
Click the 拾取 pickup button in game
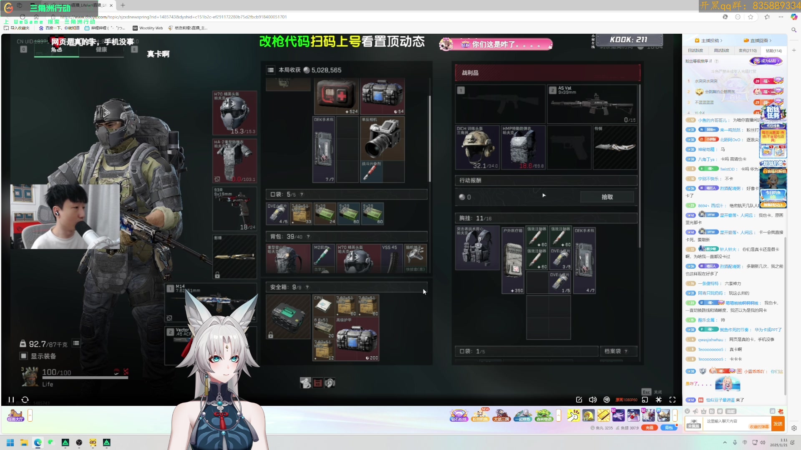click(x=607, y=197)
